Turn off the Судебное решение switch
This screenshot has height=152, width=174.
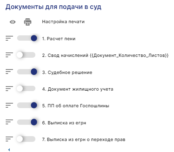(27, 72)
